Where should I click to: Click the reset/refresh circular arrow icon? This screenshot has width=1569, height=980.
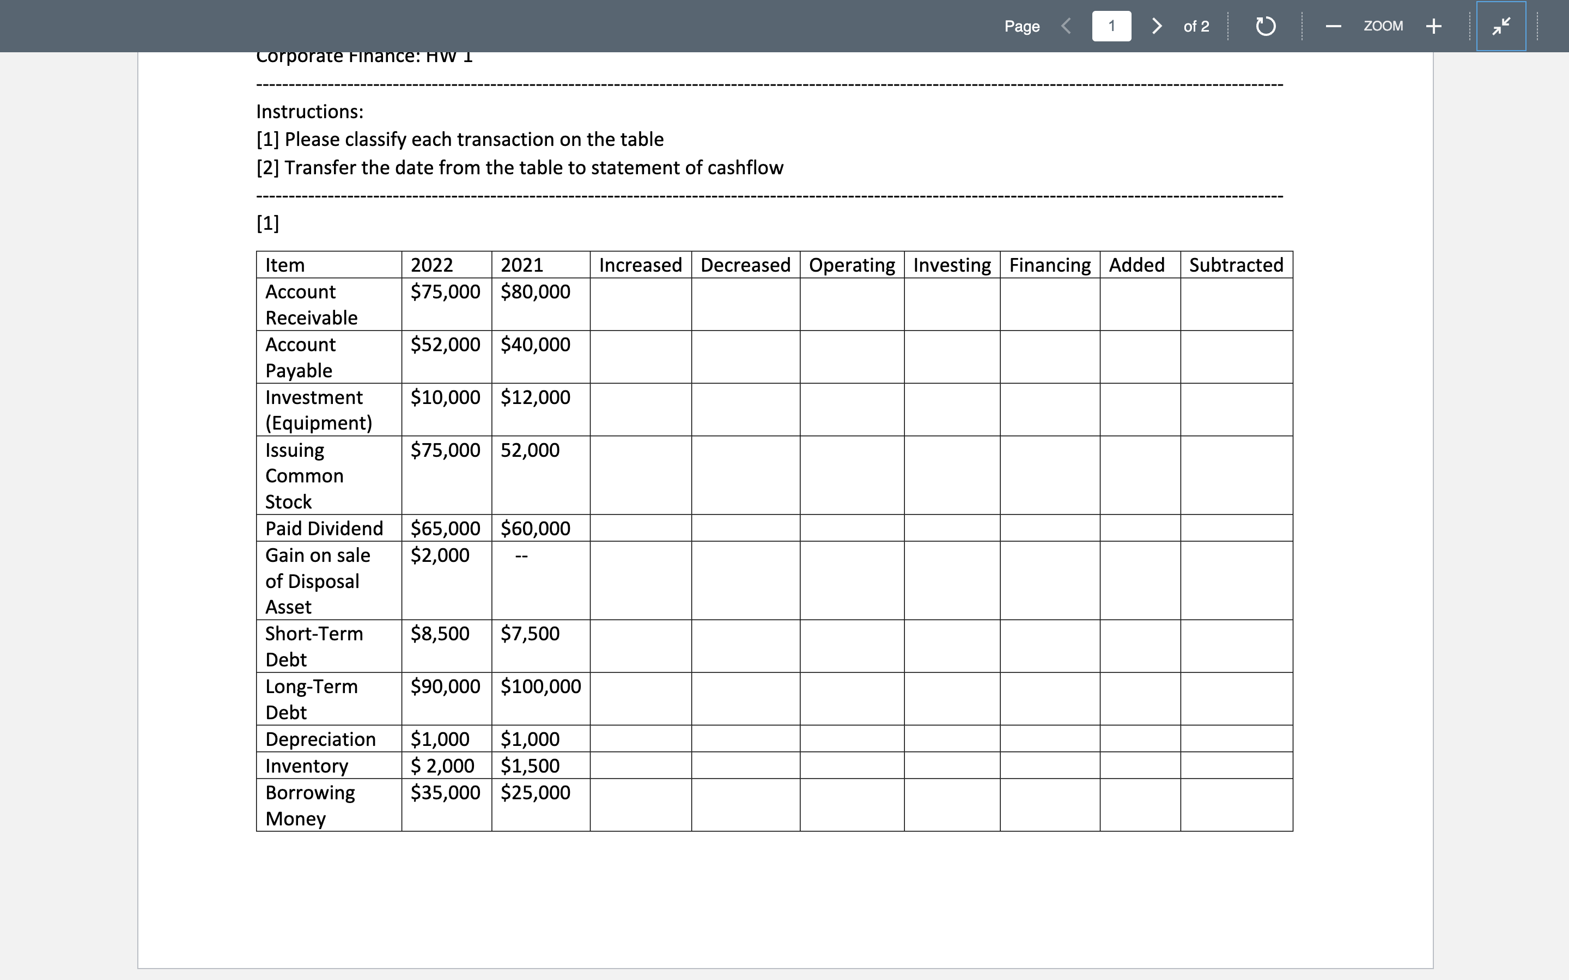pos(1265,26)
